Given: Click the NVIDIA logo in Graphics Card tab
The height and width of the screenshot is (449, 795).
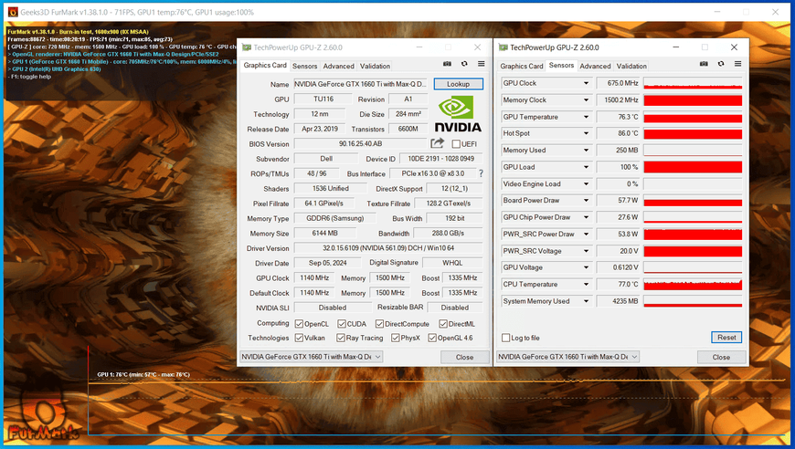Looking at the screenshot, I should 458,114.
